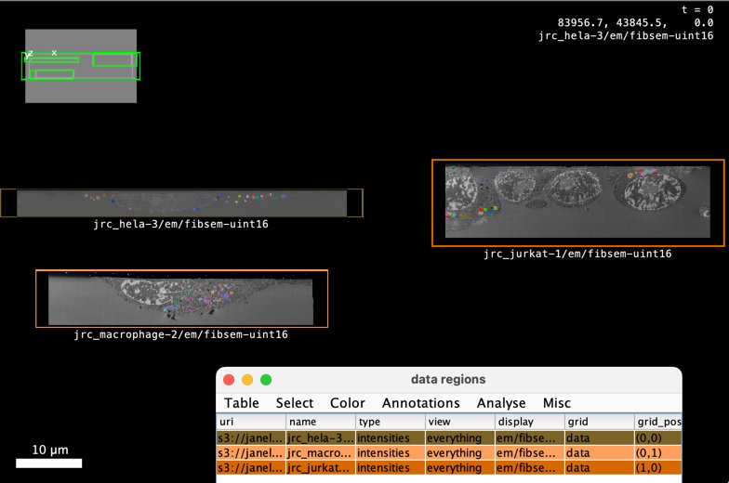
Task: Click the yellow minimize window button
Action: (x=247, y=380)
